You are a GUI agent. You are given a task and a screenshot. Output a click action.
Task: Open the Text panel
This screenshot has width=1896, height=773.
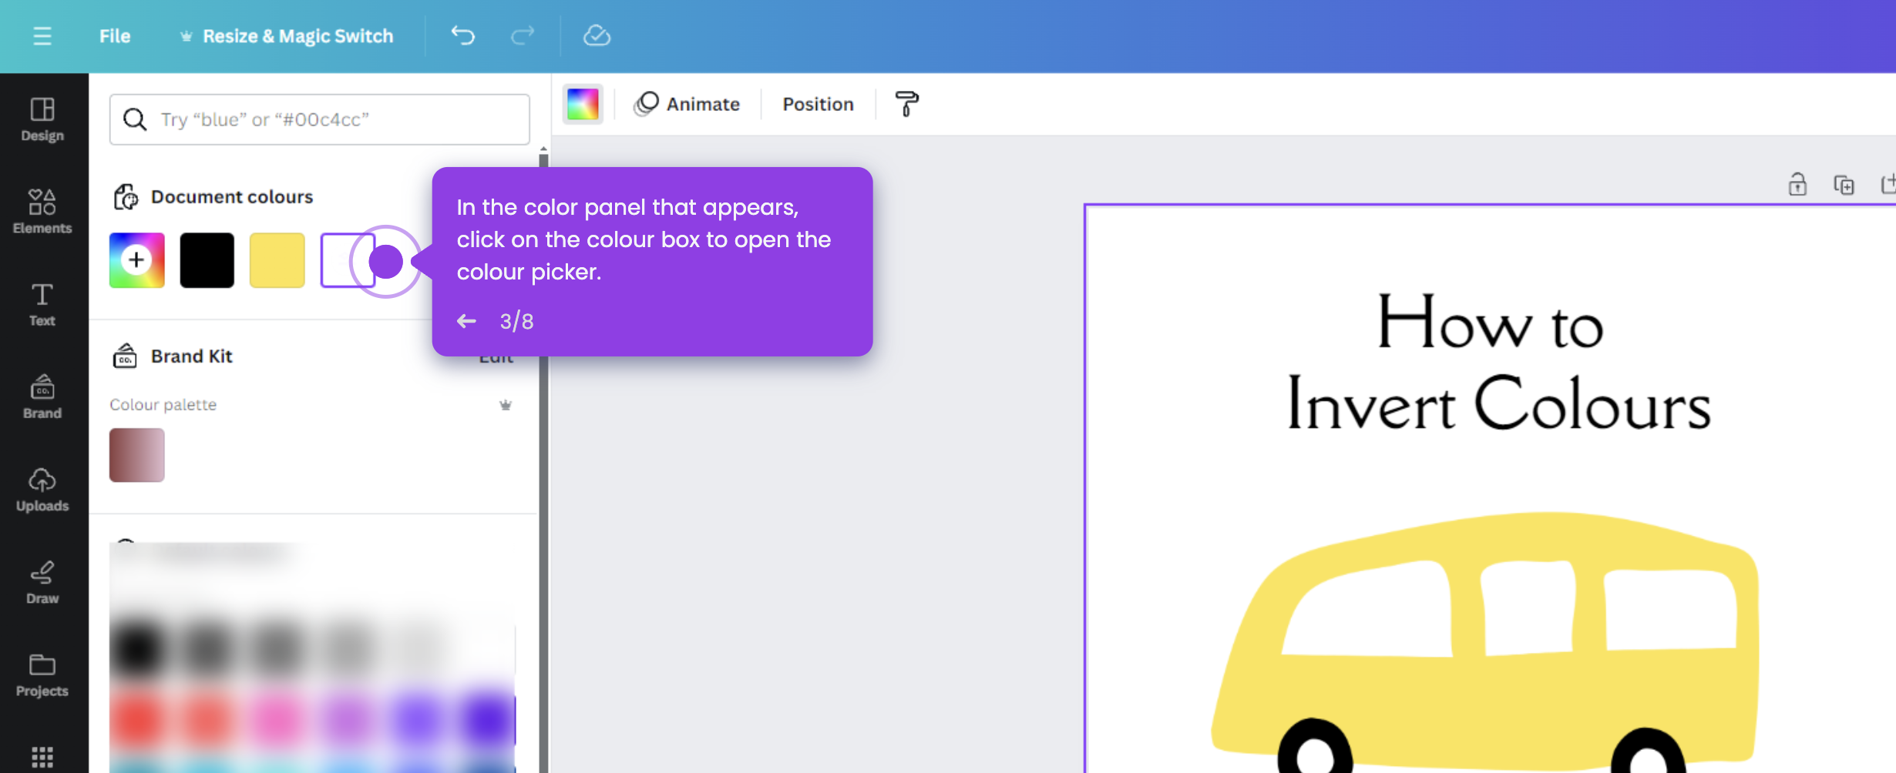click(42, 303)
